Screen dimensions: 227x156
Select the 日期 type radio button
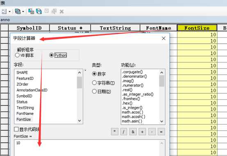point(94,91)
